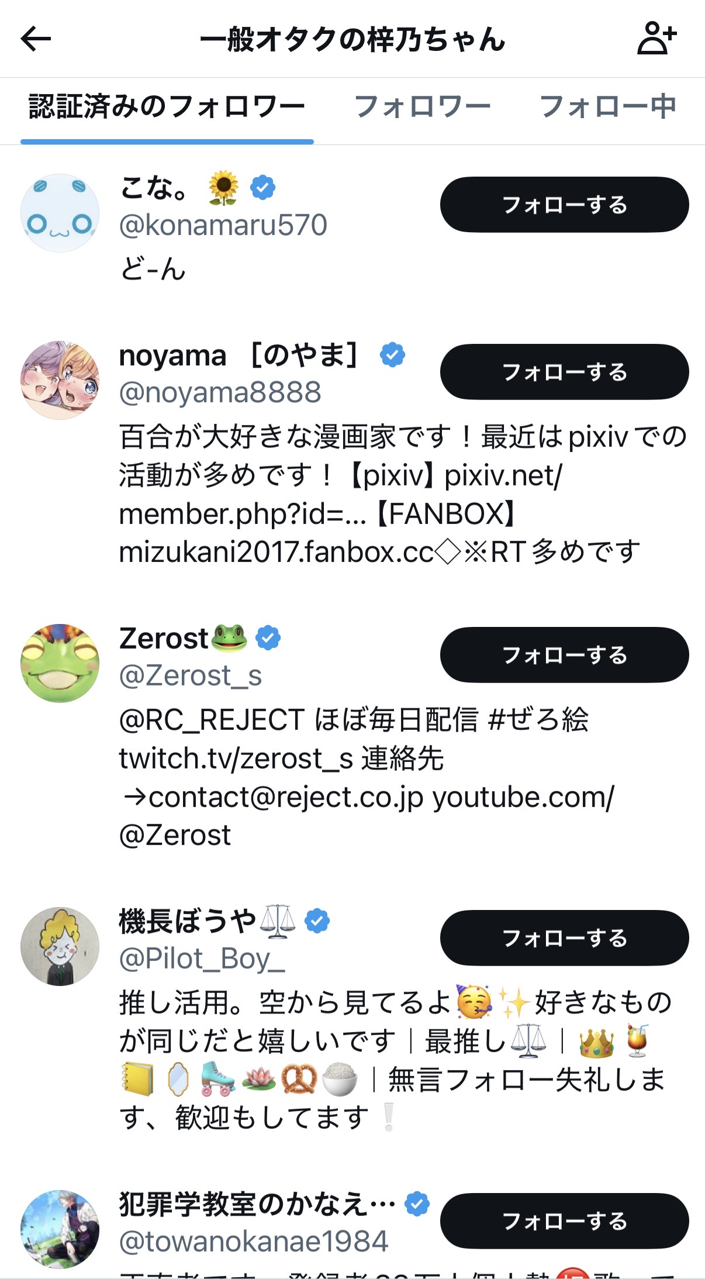Open Zerost's green frog avatar
The height and width of the screenshot is (1279, 705).
(60, 664)
